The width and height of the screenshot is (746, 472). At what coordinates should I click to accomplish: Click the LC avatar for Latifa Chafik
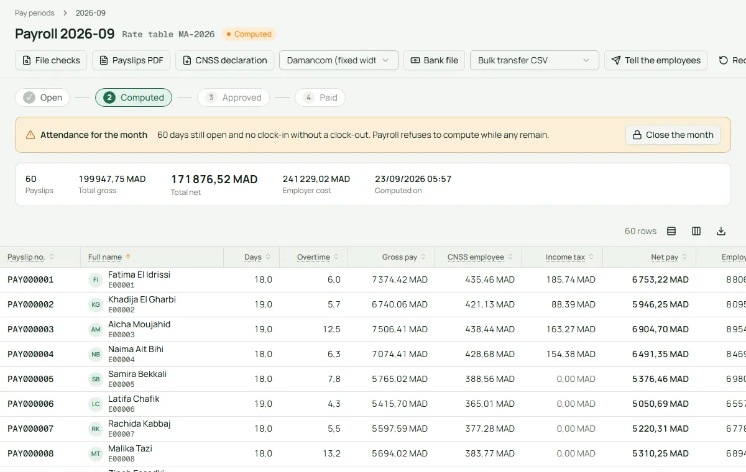(96, 404)
